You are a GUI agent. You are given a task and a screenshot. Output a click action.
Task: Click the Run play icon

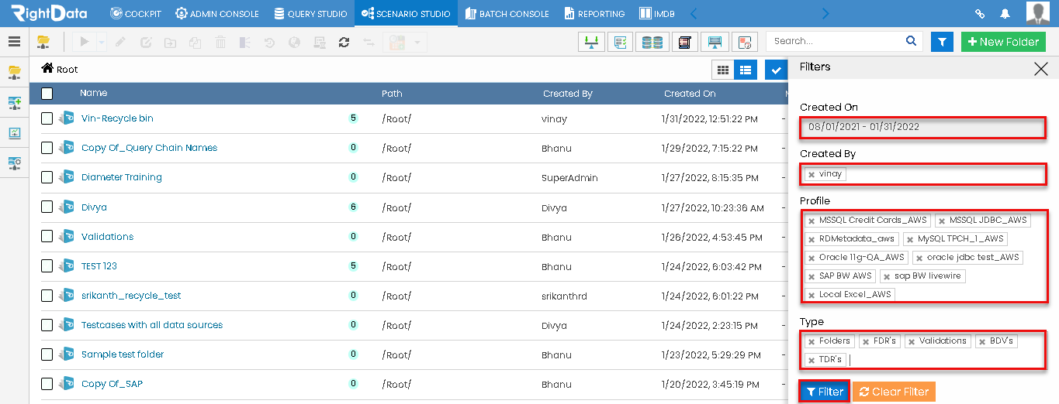[85, 42]
